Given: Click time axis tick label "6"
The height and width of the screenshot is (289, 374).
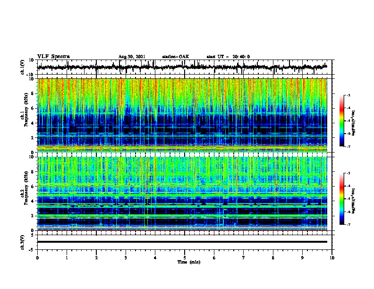Looking at the screenshot, I should (214, 258).
